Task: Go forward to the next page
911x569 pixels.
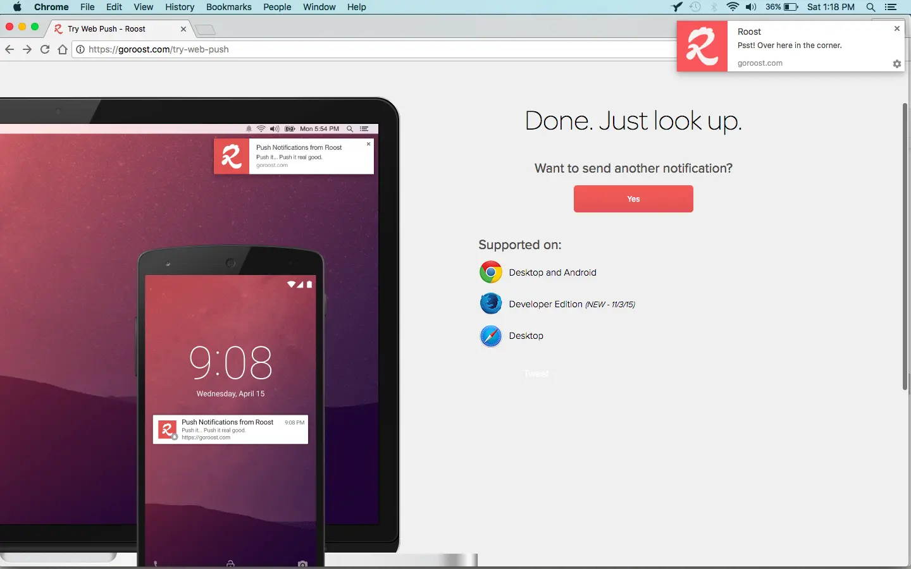Action: point(27,49)
